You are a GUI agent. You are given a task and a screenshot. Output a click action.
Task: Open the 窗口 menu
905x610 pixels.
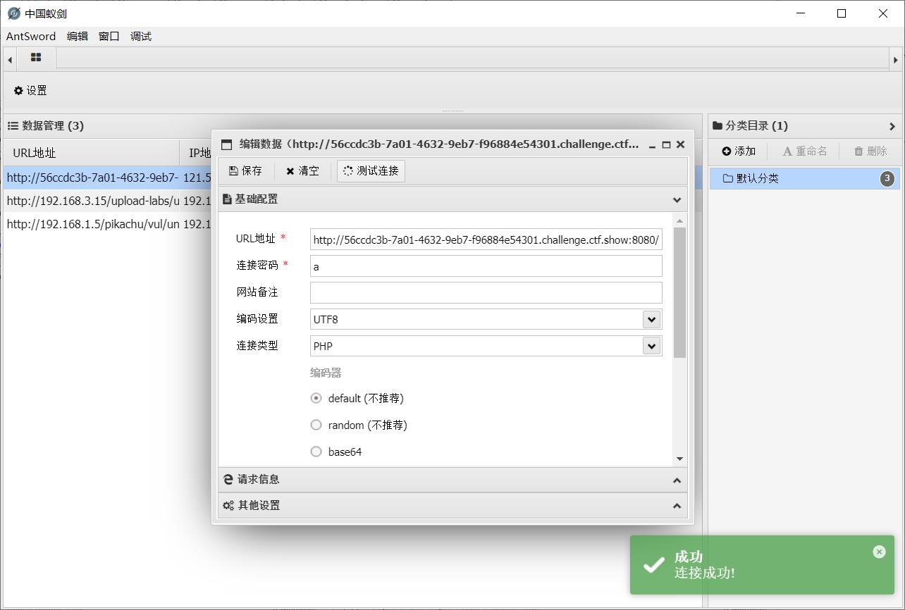coord(109,36)
